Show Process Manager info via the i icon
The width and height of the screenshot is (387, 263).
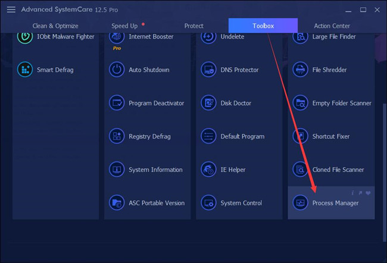(352, 193)
